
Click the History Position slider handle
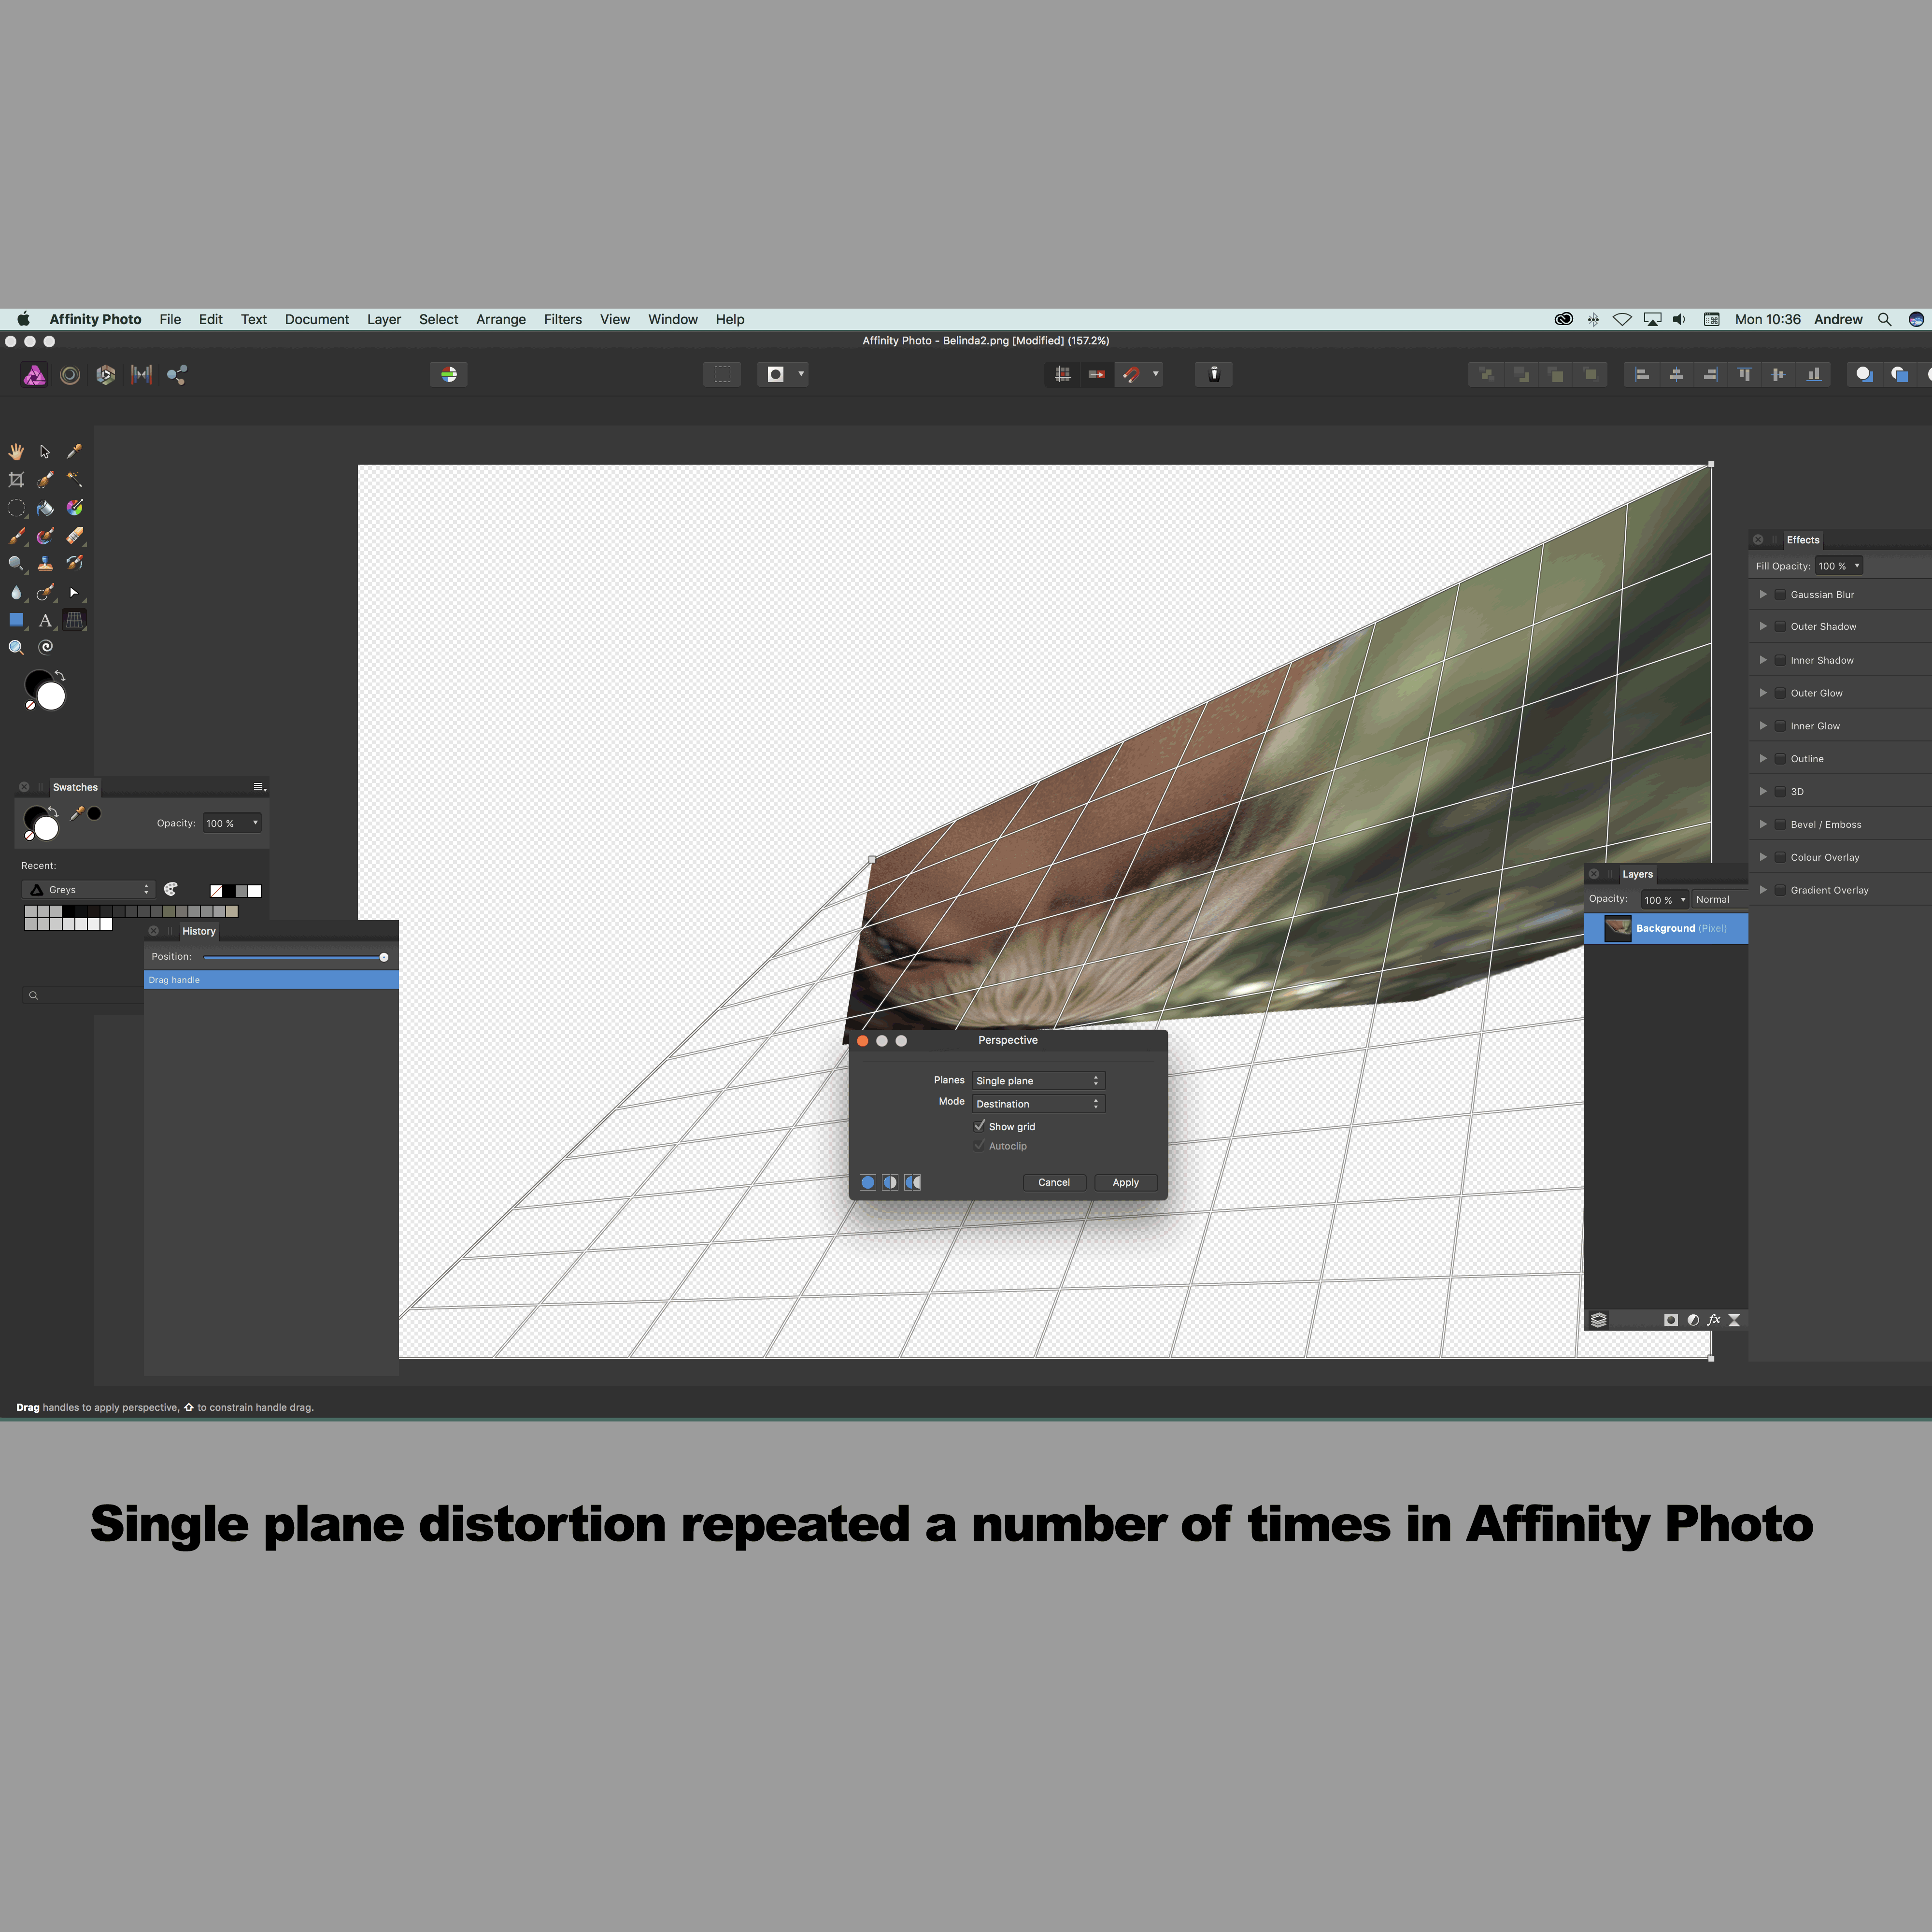384,957
